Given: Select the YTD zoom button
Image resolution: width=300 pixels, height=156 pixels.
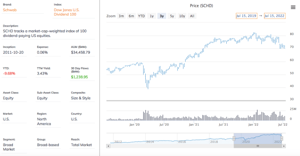Looking at the screenshot, I should click(x=141, y=16).
